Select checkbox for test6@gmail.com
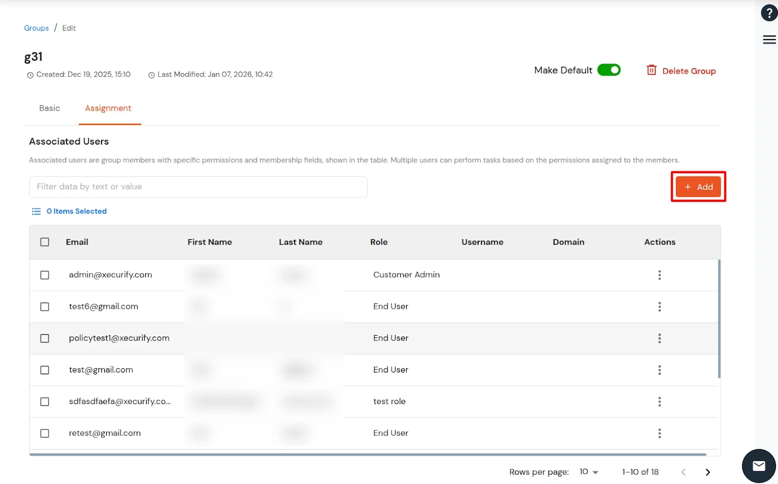The width and height of the screenshot is (778, 484). coord(44,306)
